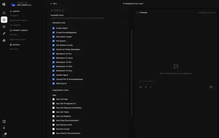Check Aws Retrieve Skill
Viewport: 219px width, 138px height.
pos(54,125)
